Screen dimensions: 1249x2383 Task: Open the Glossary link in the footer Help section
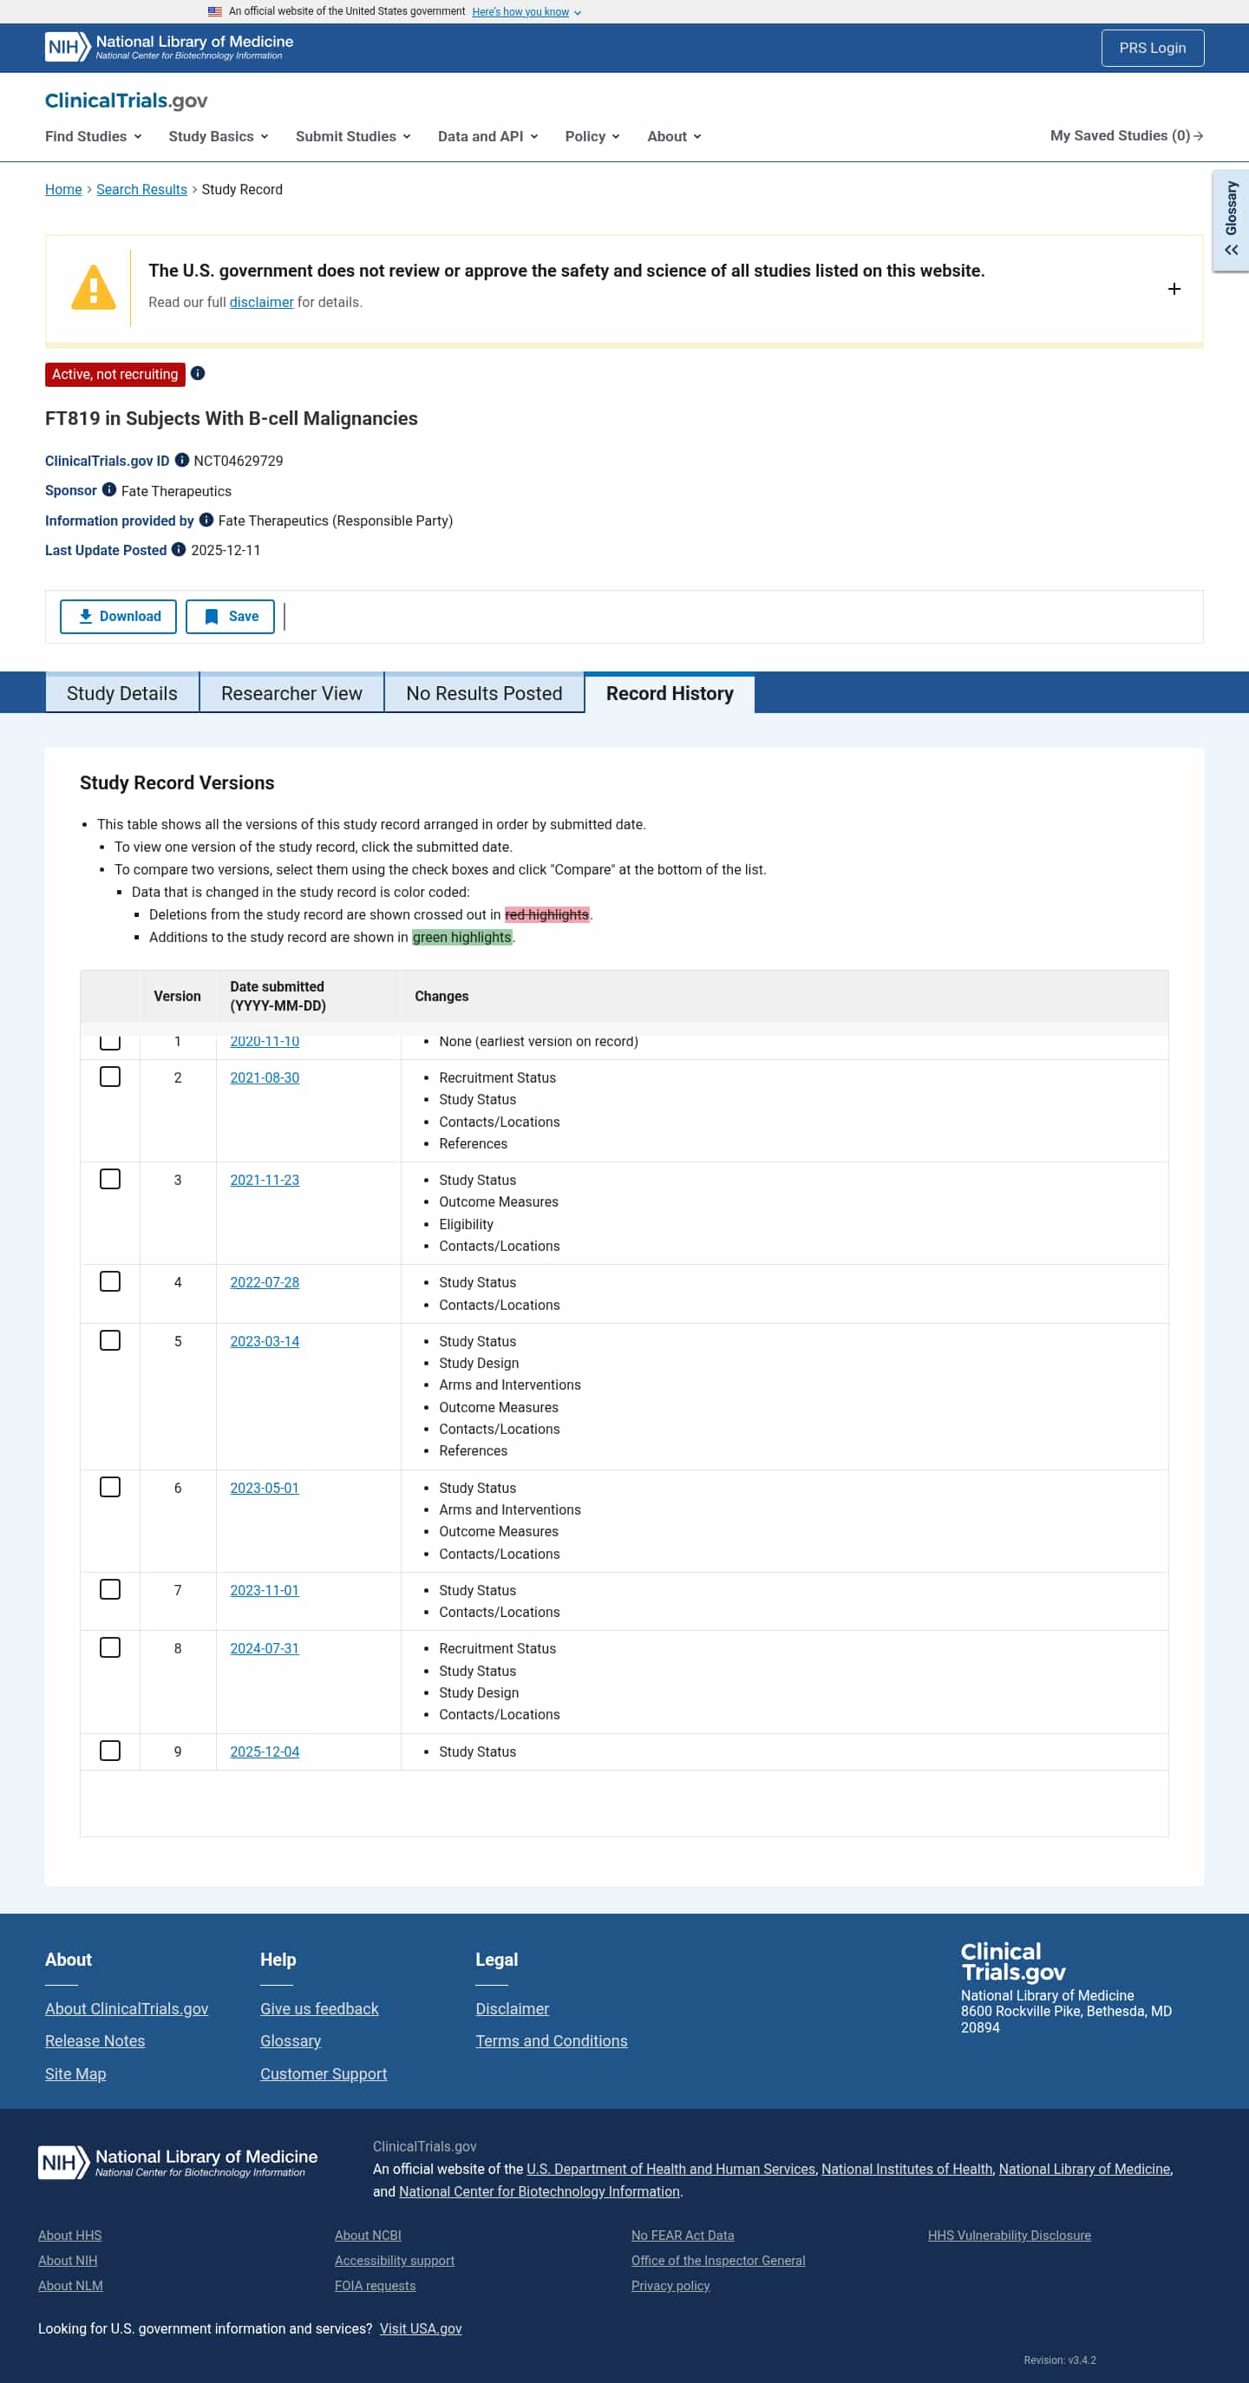291,2040
